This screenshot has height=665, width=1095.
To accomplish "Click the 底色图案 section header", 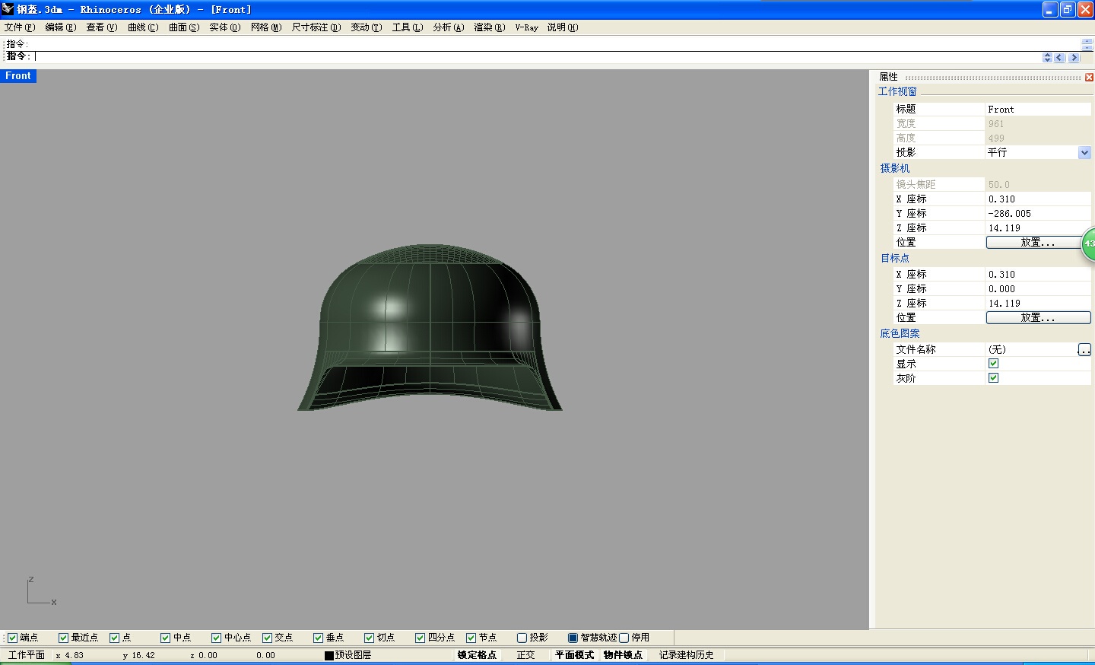I will point(900,334).
